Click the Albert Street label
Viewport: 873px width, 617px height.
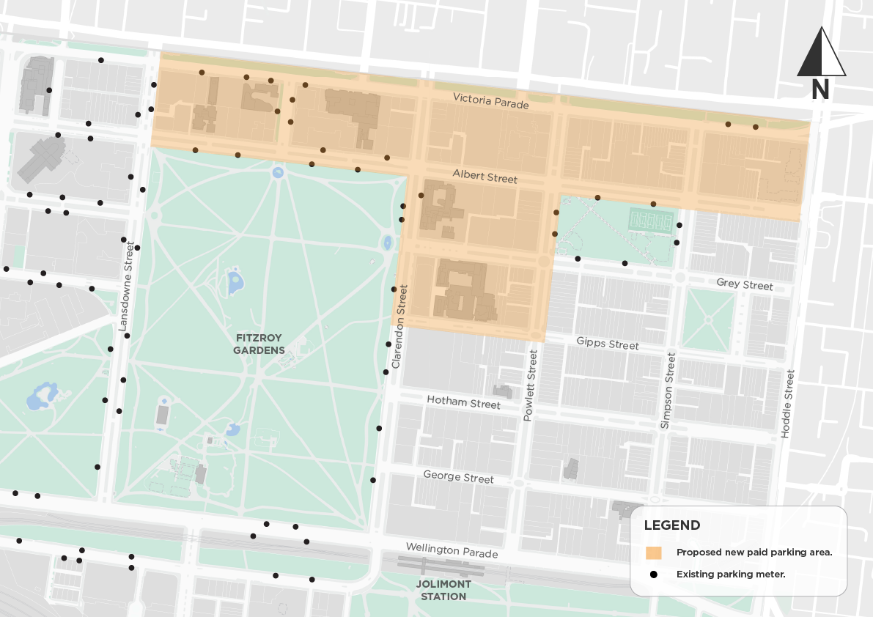(485, 177)
